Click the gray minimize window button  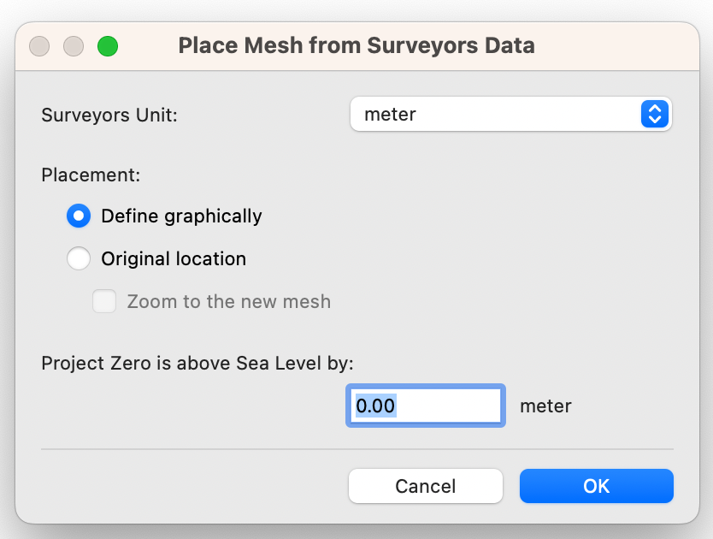(74, 45)
